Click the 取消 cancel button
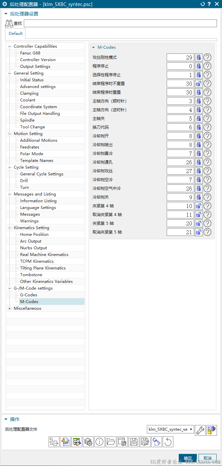Viewport: 222px width, 466px height. [208, 459]
